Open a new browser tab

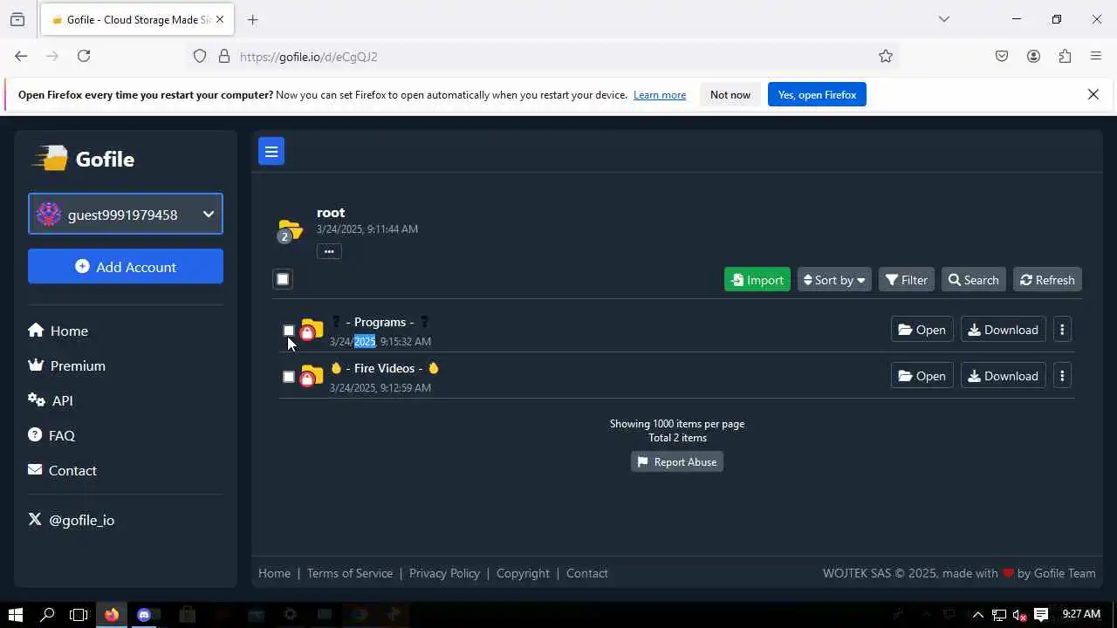click(x=253, y=19)
